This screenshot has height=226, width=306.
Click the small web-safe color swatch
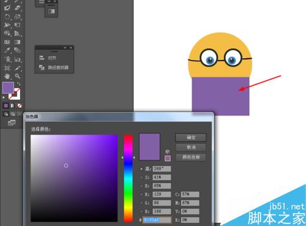click(x=168, y=158)
